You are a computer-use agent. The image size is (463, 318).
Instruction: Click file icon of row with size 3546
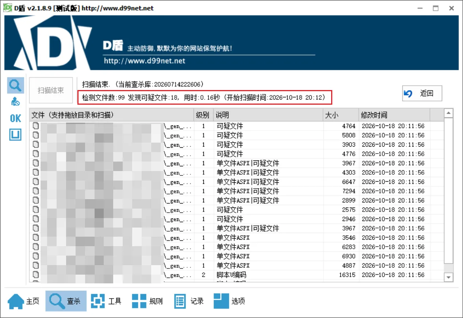click(35, 238)
